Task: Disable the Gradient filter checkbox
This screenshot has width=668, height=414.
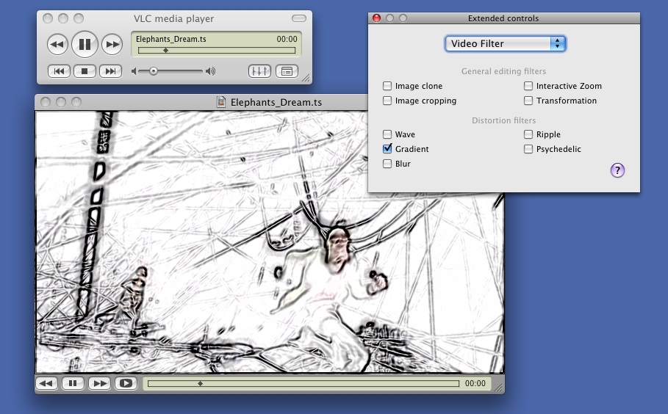Action: pyautogui.click(x=387, y=149)
